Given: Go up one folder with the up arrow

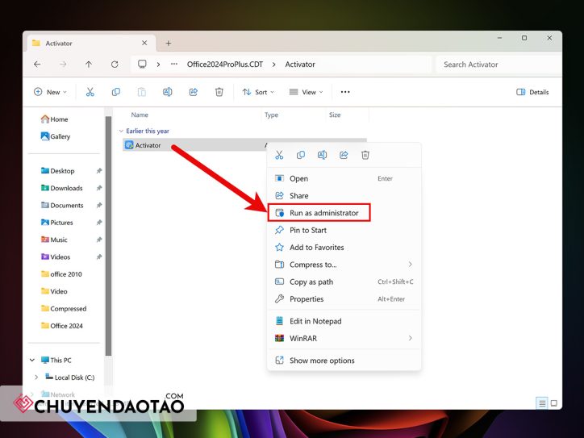Looking at the screenshot, I should click(x=89, y=64).
